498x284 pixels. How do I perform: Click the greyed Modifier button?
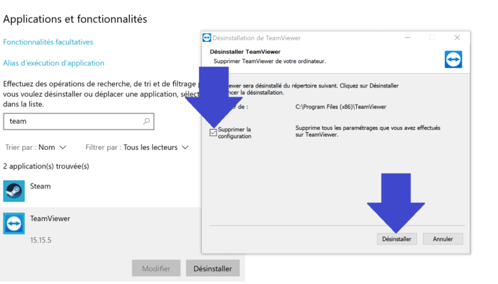(156, 268)
